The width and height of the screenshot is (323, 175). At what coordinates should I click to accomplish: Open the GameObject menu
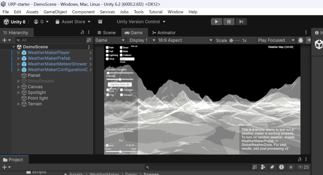[x=55, y=12]
